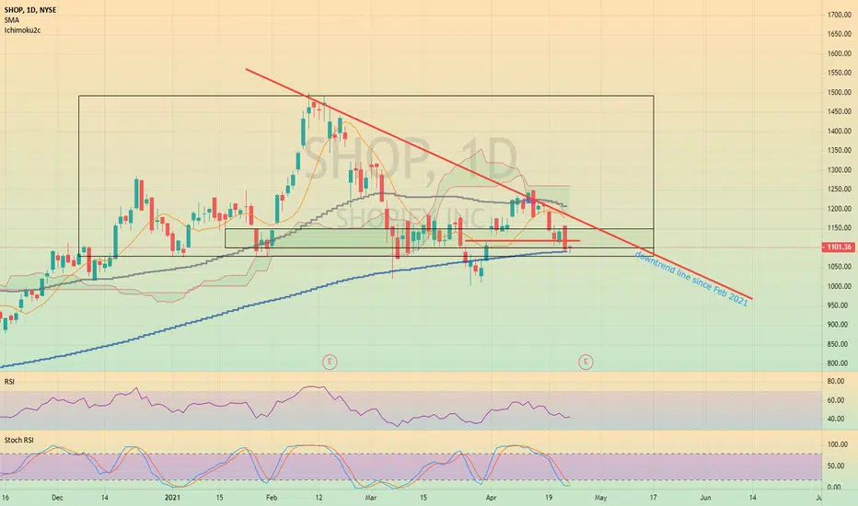Click 1500.00 on the price axis
Viewport: 858px width, 506px height.
(x=839, y=92)
